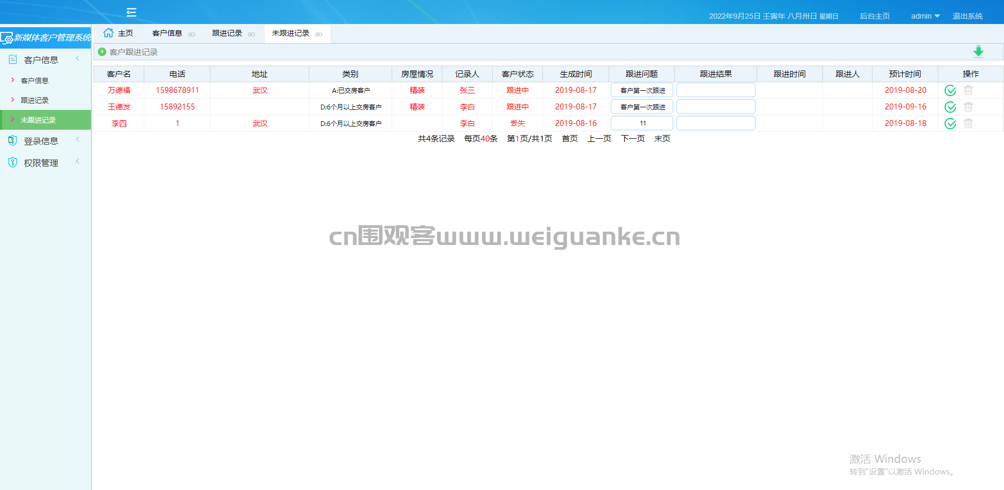The height and width of the screenshot is (490, 1004).
Task: Click customer name 万德福
Action: (119, 91)
